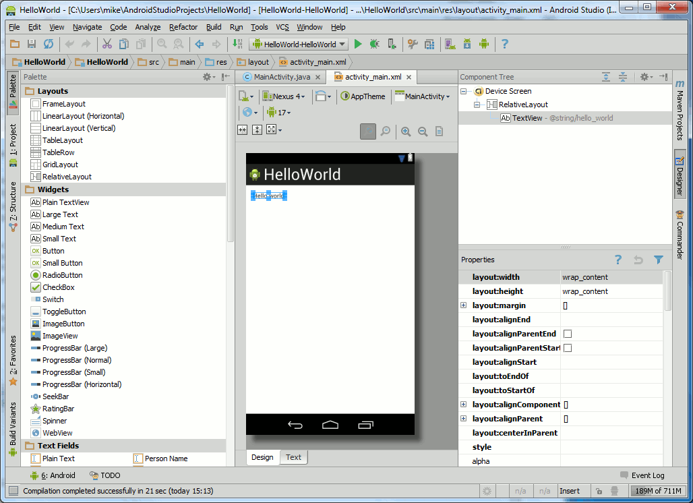Open Android Device Monitor robot icon
This screenshot has width=693, height=503.
point(484,44)
